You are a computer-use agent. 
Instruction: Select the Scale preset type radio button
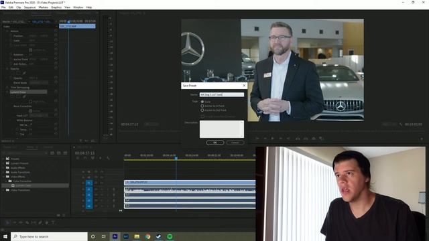[202, 102]
